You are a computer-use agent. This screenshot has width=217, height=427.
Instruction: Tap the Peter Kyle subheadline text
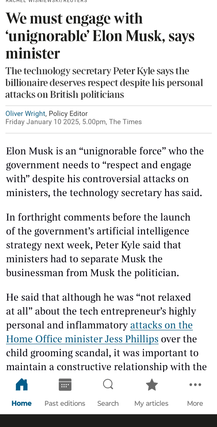point(104,83)
